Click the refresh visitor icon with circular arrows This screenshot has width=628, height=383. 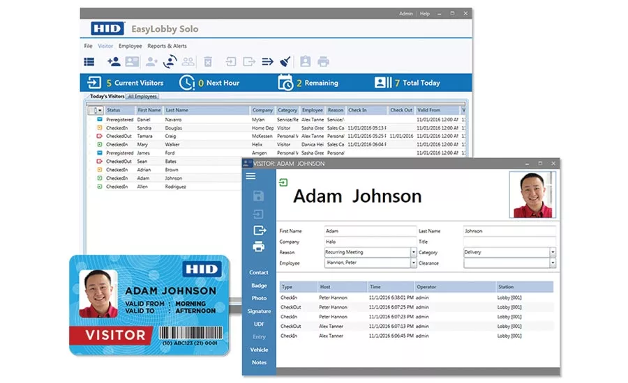coord(170,61)
